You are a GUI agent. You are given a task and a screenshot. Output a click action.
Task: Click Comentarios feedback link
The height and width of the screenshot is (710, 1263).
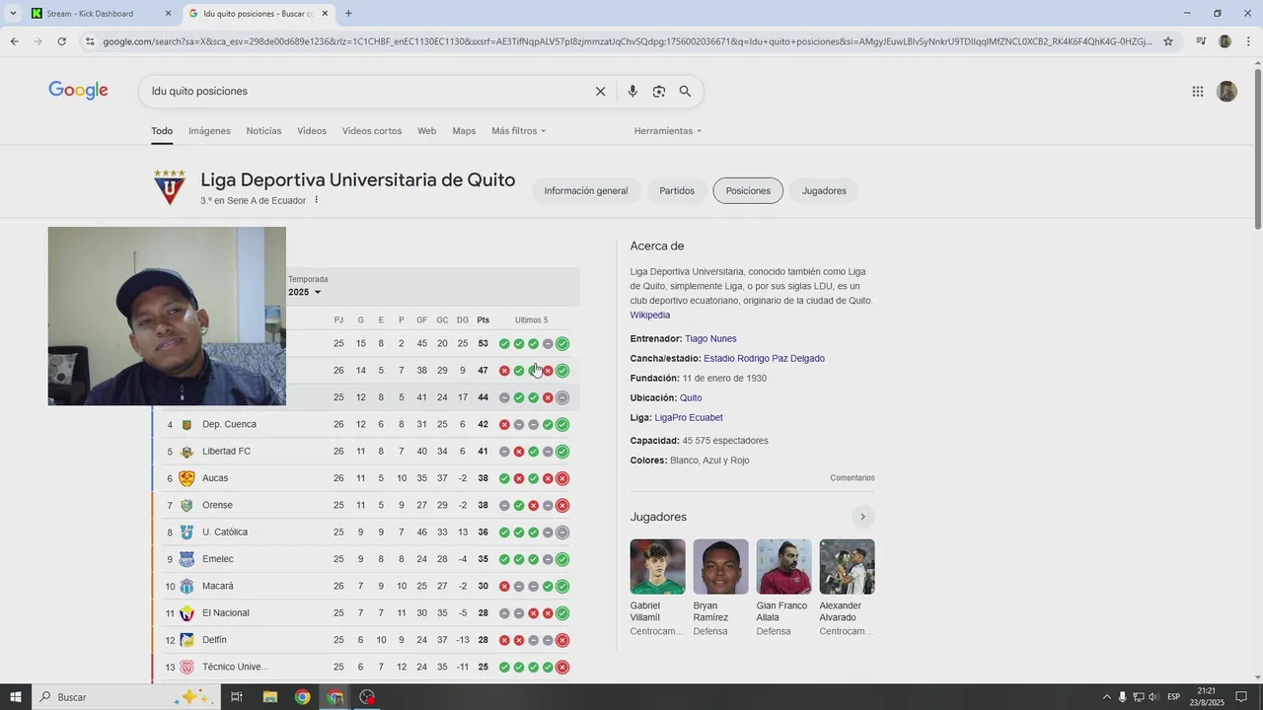tap(853, 478)
